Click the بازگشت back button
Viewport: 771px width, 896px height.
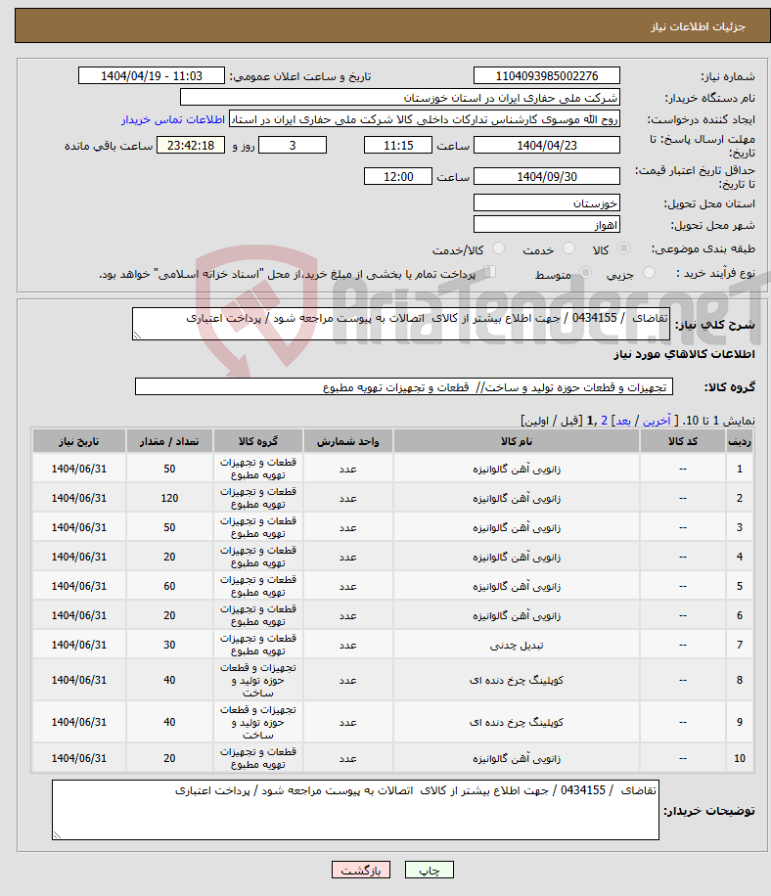pyautogui.click(x=361, y=870)
